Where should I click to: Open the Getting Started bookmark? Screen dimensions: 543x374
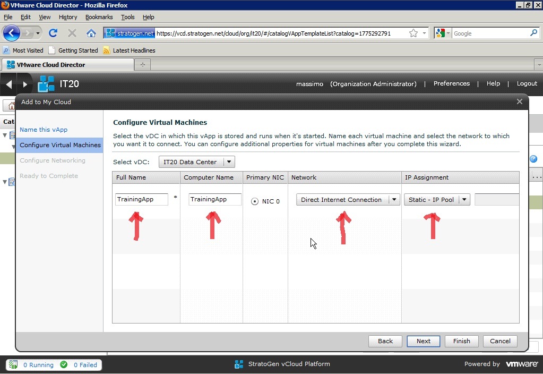73,50
